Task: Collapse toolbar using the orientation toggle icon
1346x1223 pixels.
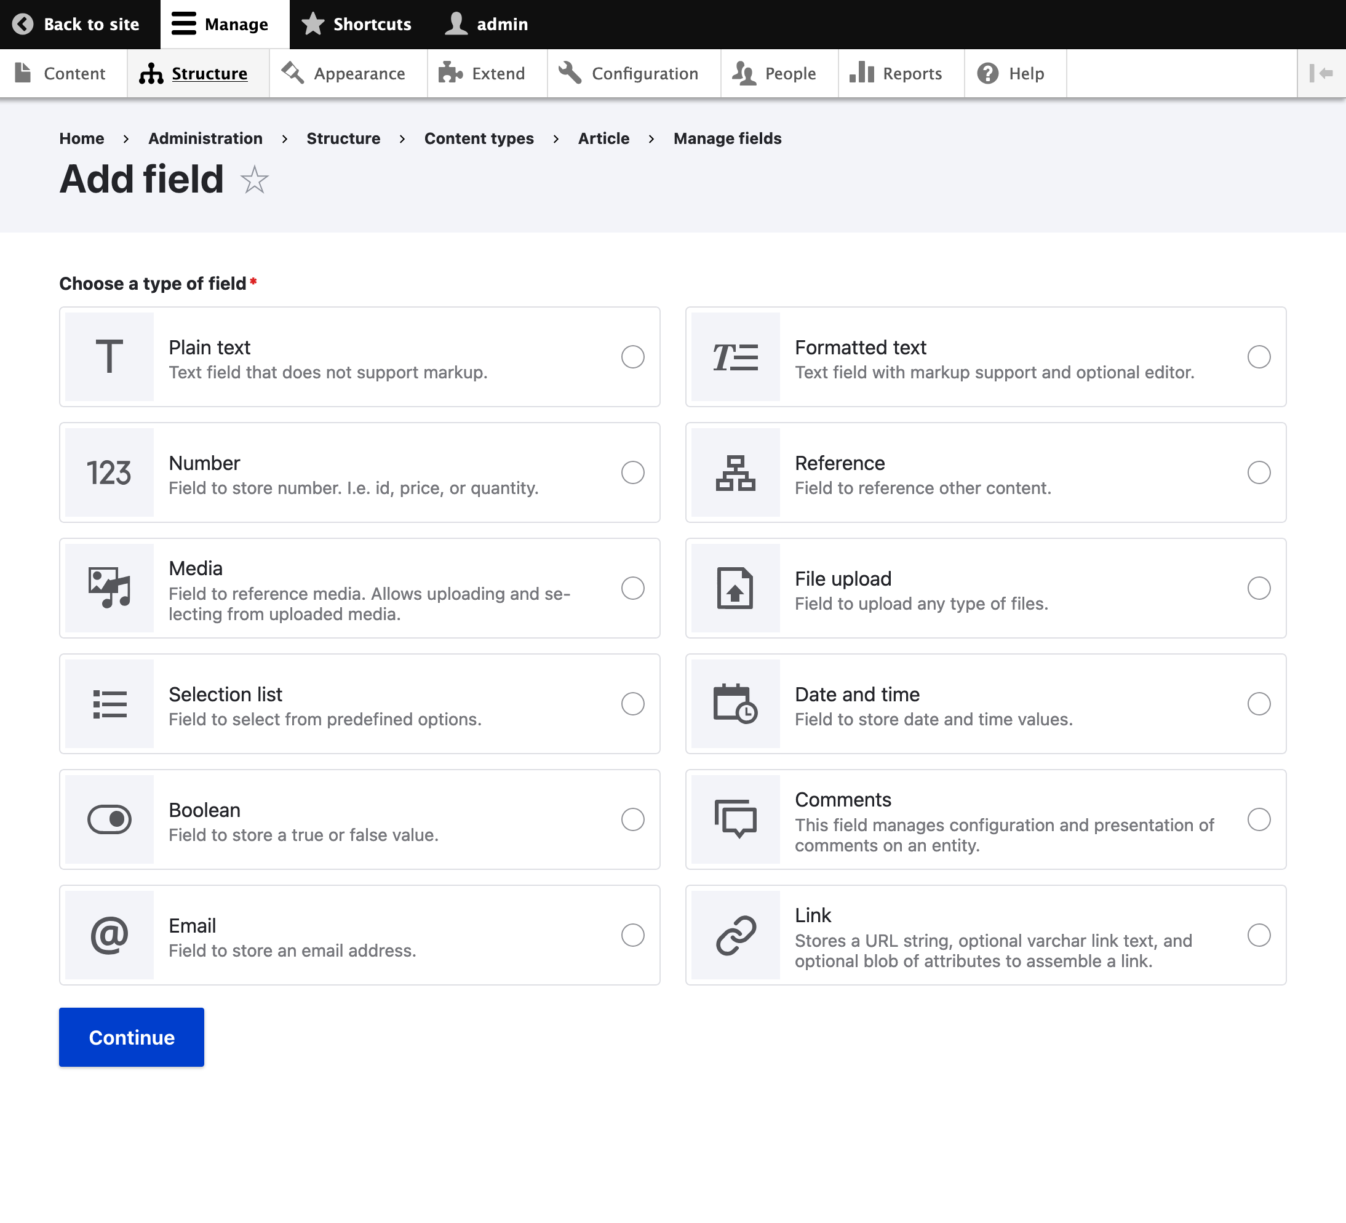Action: [x=1321, y=73]
